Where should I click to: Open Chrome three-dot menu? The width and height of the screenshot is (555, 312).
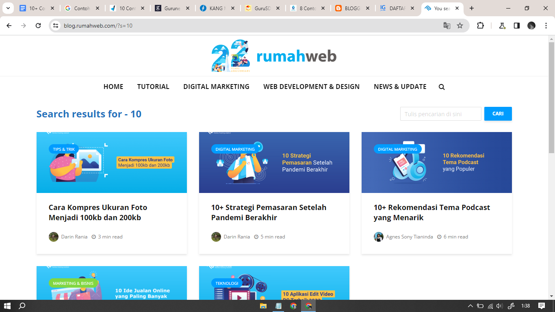(546, 26)
